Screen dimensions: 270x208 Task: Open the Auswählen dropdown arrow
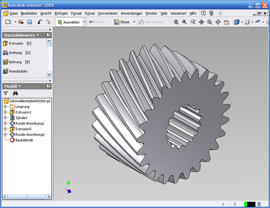point(84,22)
